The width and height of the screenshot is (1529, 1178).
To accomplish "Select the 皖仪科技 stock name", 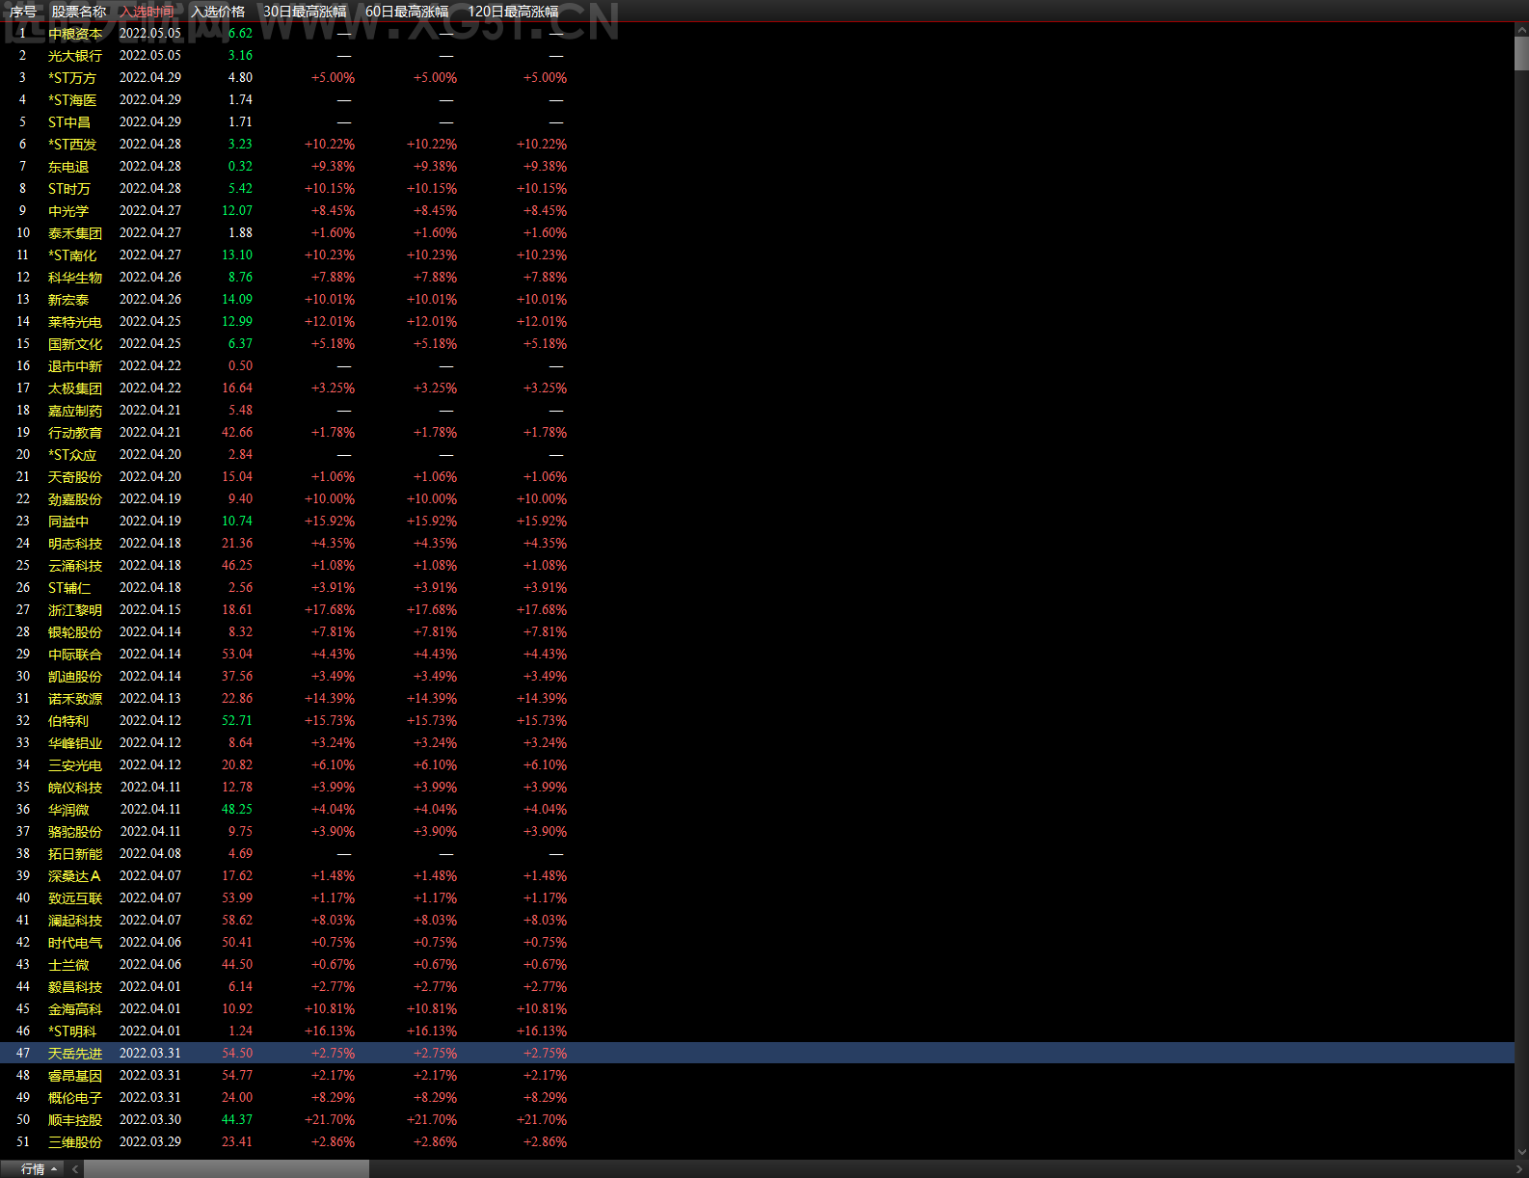I will 75,788.
